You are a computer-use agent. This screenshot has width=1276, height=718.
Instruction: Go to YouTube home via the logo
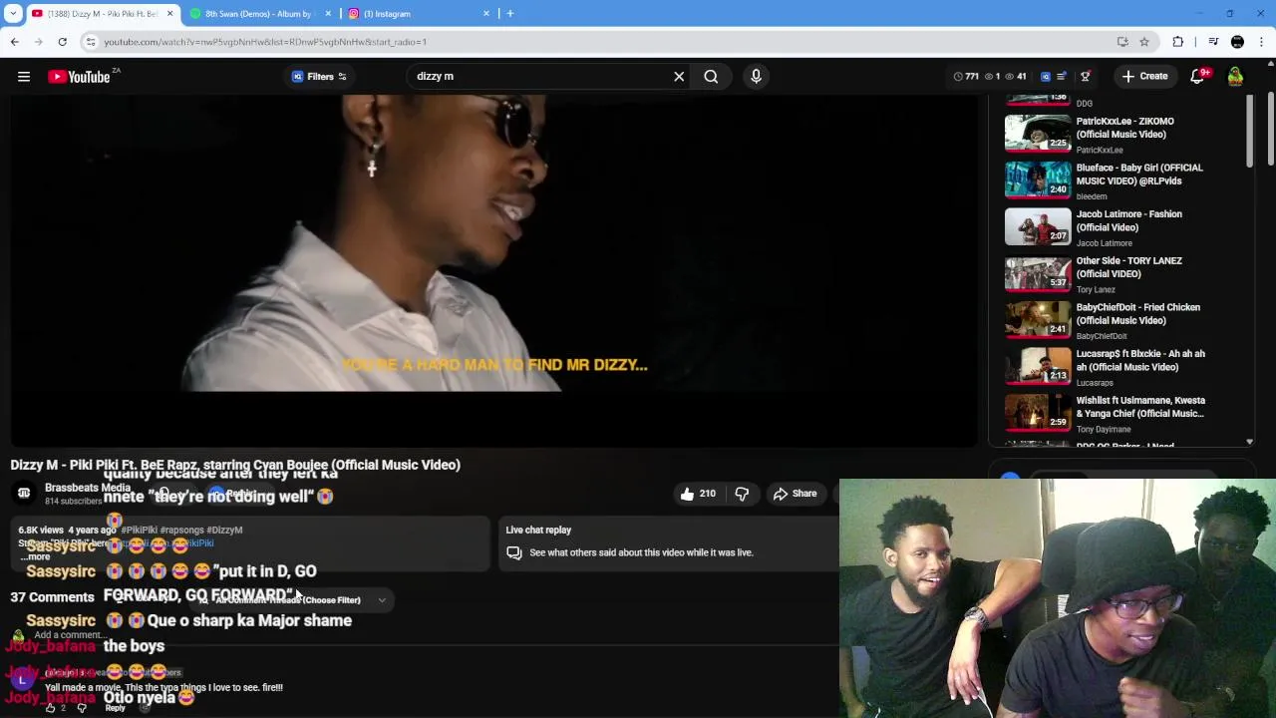[x=80, y=77]
